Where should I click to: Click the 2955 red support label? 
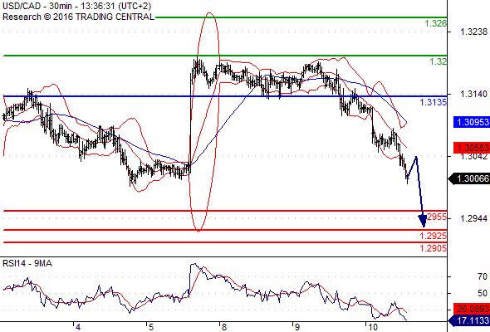click(437, 217)
